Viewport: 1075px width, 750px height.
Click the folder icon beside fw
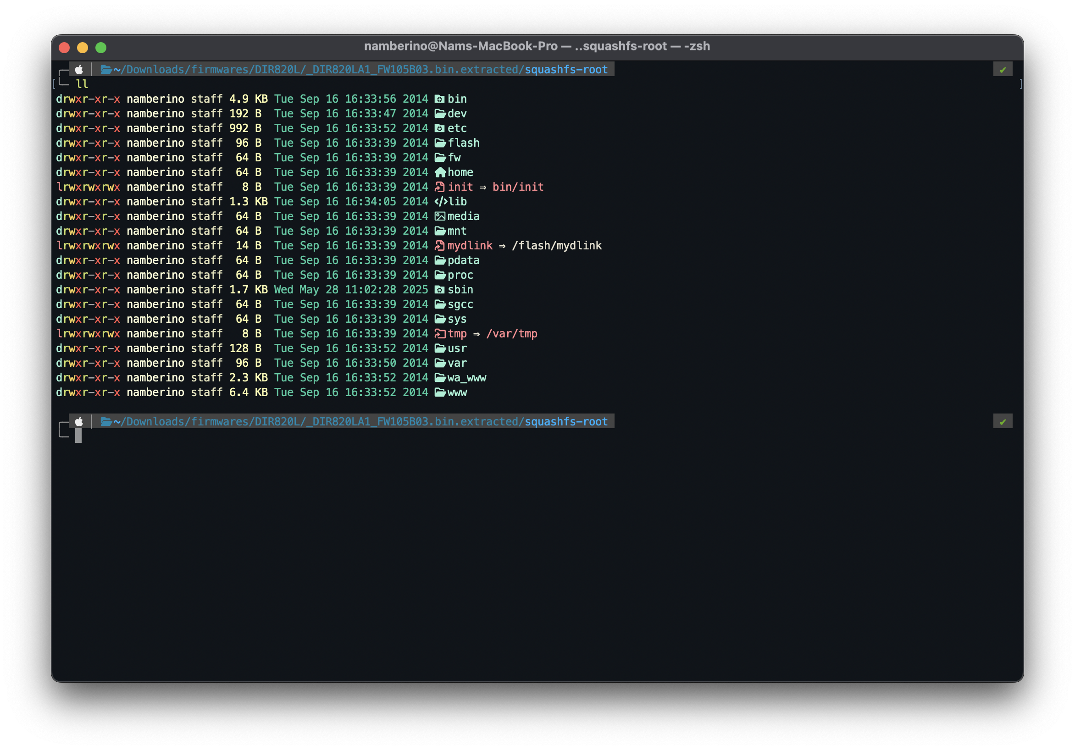click(440, 158)
